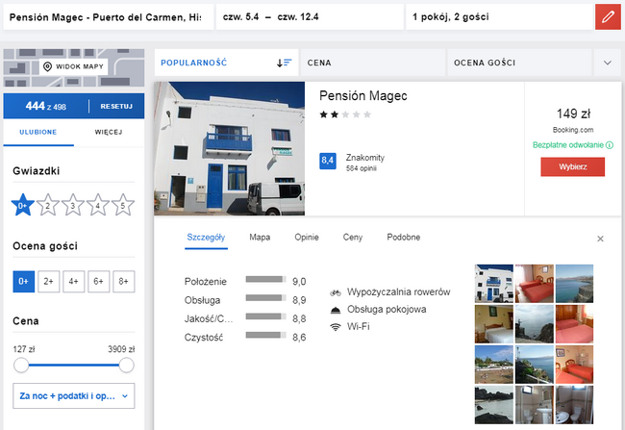Open the price per night dropdown
Screen dimensions: 625x430
[x=73, y=395]
